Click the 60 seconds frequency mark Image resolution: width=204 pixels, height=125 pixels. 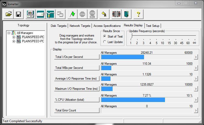[188, 43]
